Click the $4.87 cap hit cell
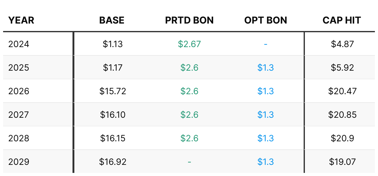 tap(342, 44)
